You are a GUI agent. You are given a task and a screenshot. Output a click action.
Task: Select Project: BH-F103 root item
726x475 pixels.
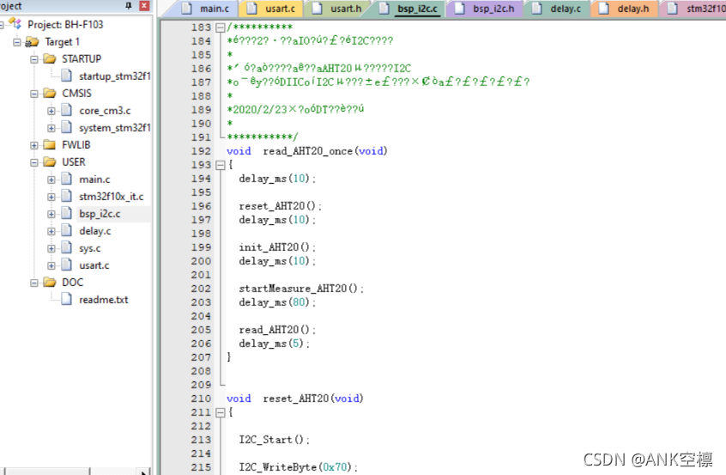click(65, 25)
